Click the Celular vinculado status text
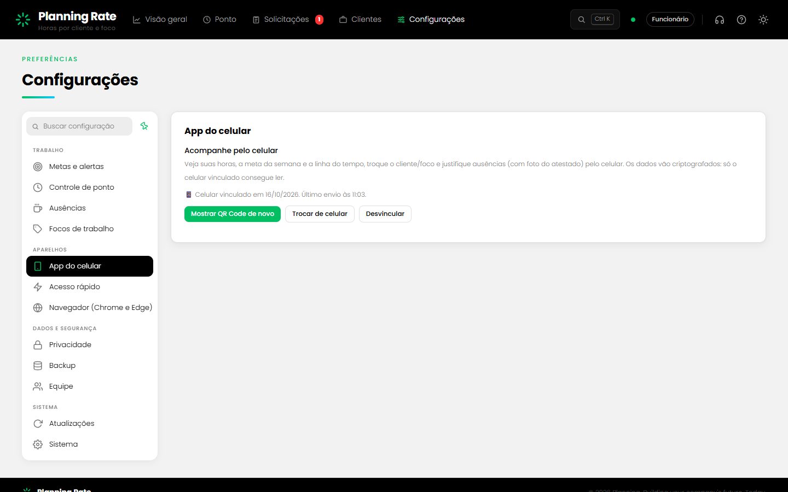788x492 pixels. [x=281, y=195]
